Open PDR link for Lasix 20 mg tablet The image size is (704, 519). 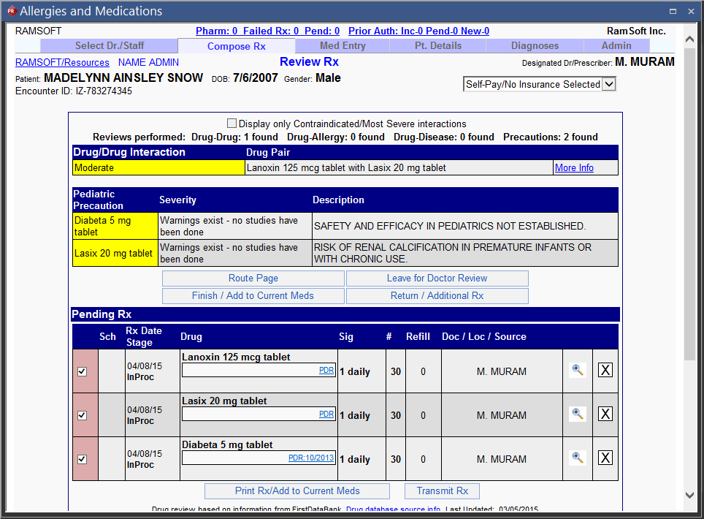[326, 414]
